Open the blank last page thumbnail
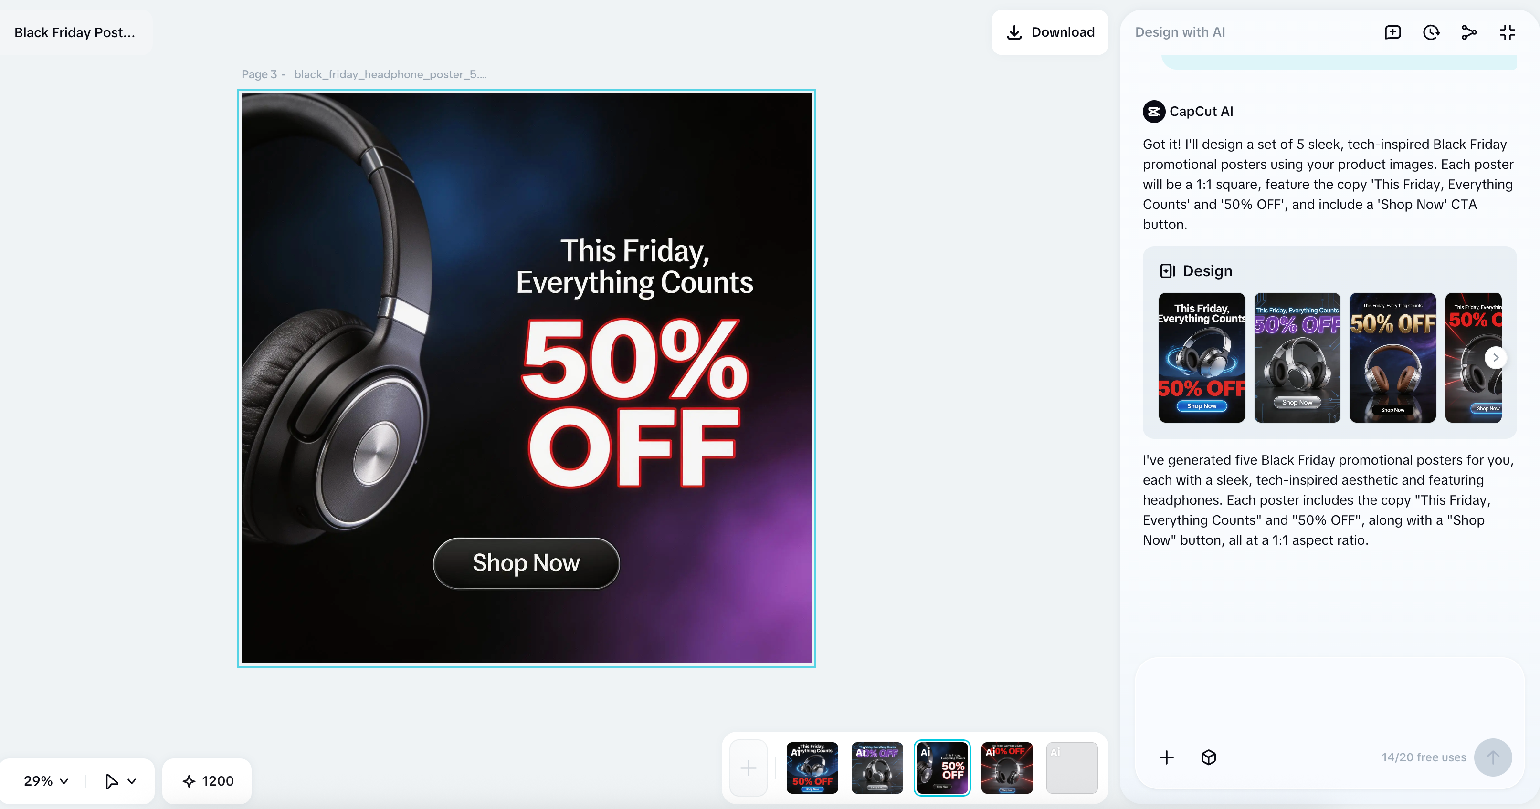The image size is (1540, 809). point(1072,768)
